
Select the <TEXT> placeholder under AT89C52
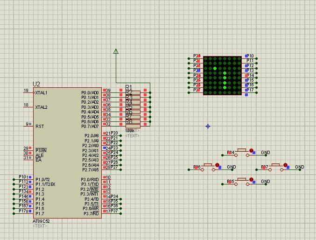point(40,226)
